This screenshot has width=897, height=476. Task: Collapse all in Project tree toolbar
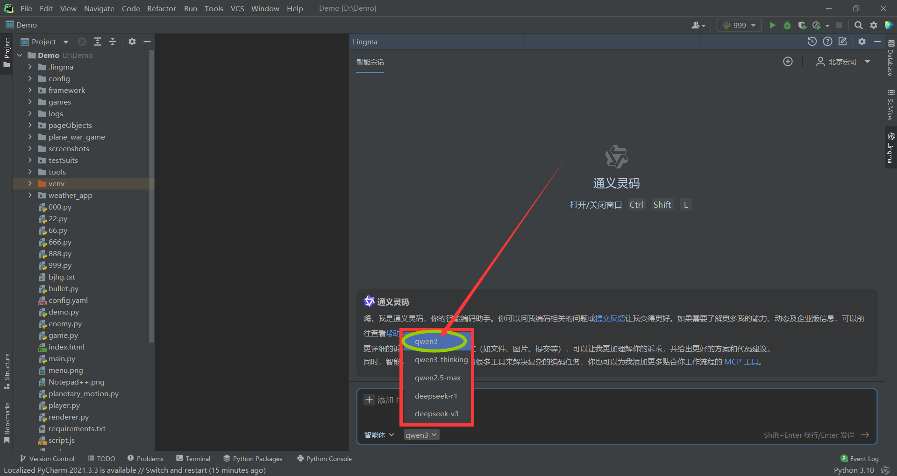pyautogui.click(x=113, y=42)
